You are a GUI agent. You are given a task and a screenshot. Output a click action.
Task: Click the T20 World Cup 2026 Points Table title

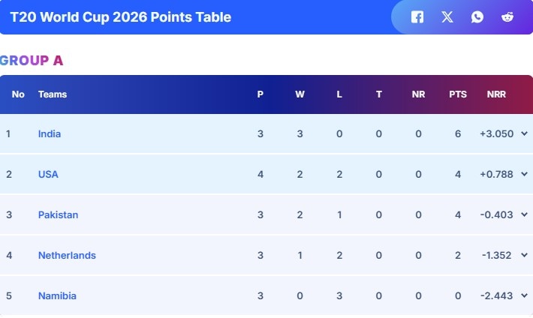pos(121,17)
